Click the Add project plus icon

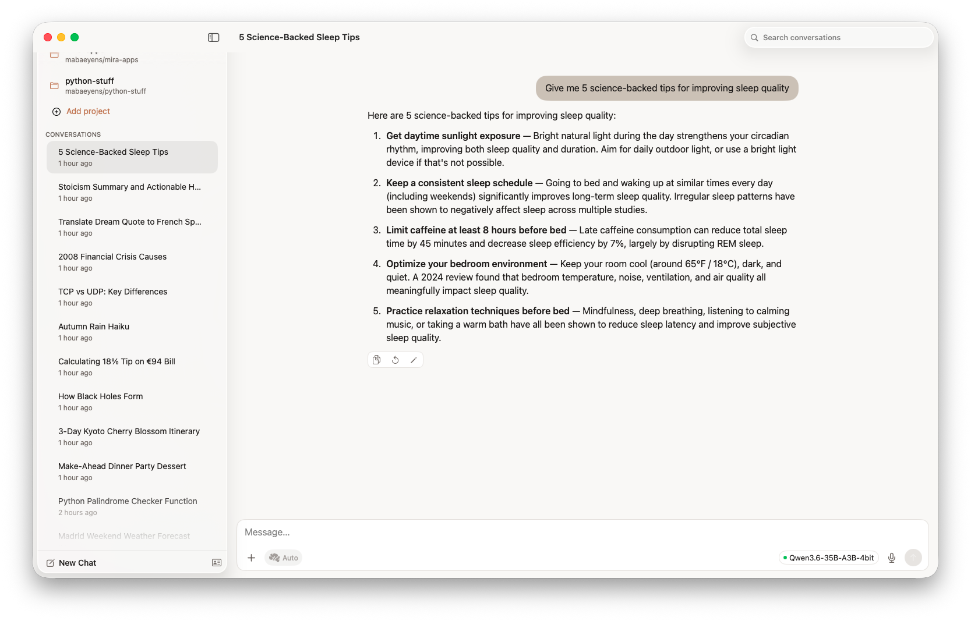(x=57, y=112)
